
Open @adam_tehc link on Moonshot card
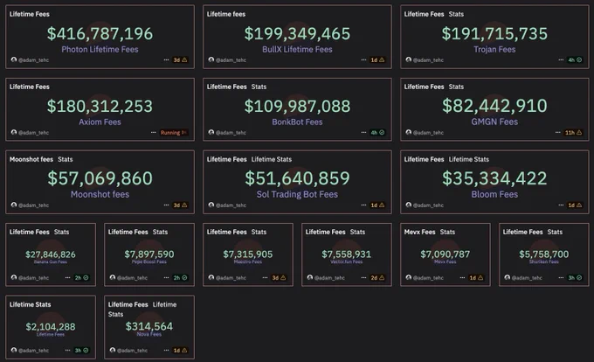[x=34, y=205]
